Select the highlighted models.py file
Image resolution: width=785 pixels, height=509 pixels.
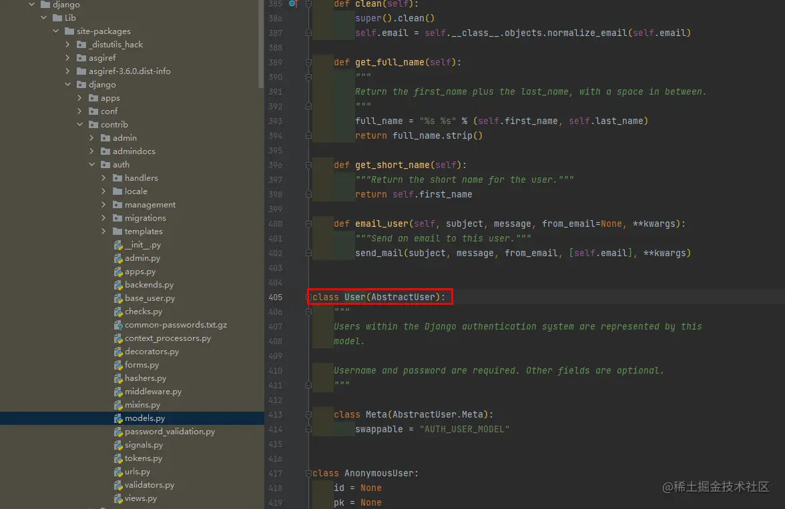(132, 418)
